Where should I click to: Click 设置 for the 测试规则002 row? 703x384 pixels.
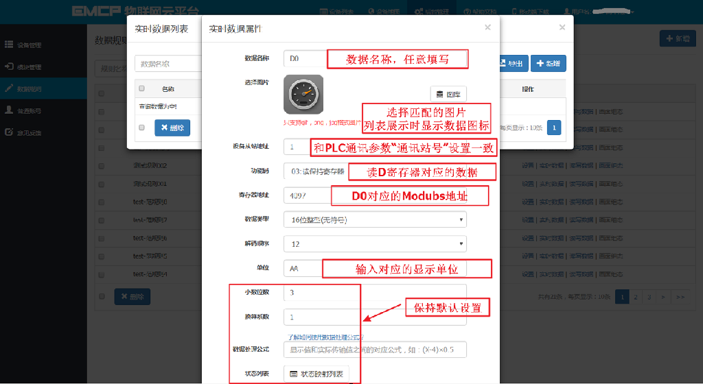(527, 165)
